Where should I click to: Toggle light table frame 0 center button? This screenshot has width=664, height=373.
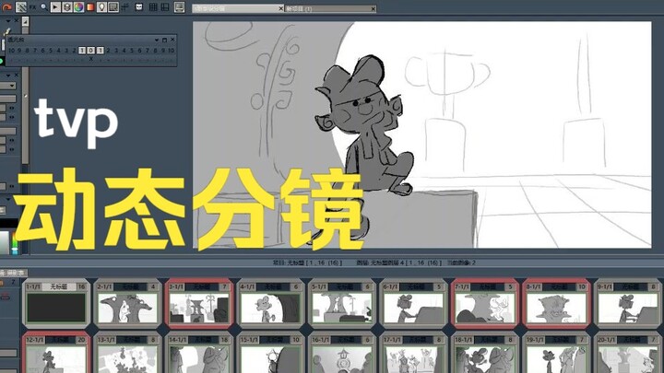pos(90,51)
